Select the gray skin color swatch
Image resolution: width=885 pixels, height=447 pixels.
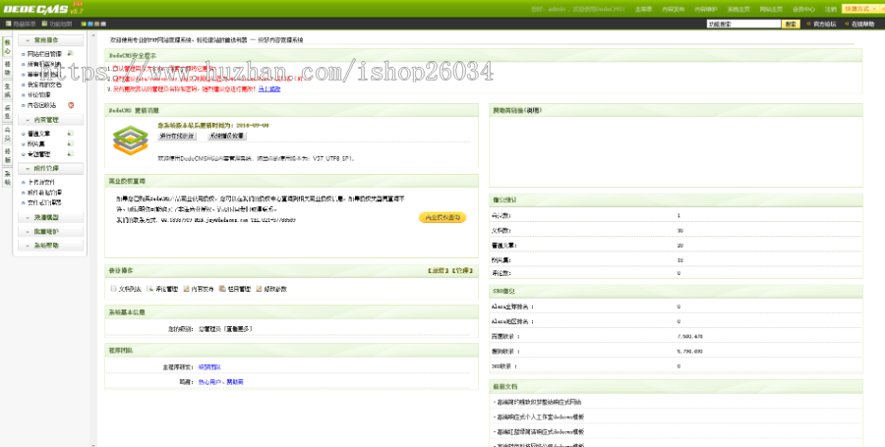[103, 24]
